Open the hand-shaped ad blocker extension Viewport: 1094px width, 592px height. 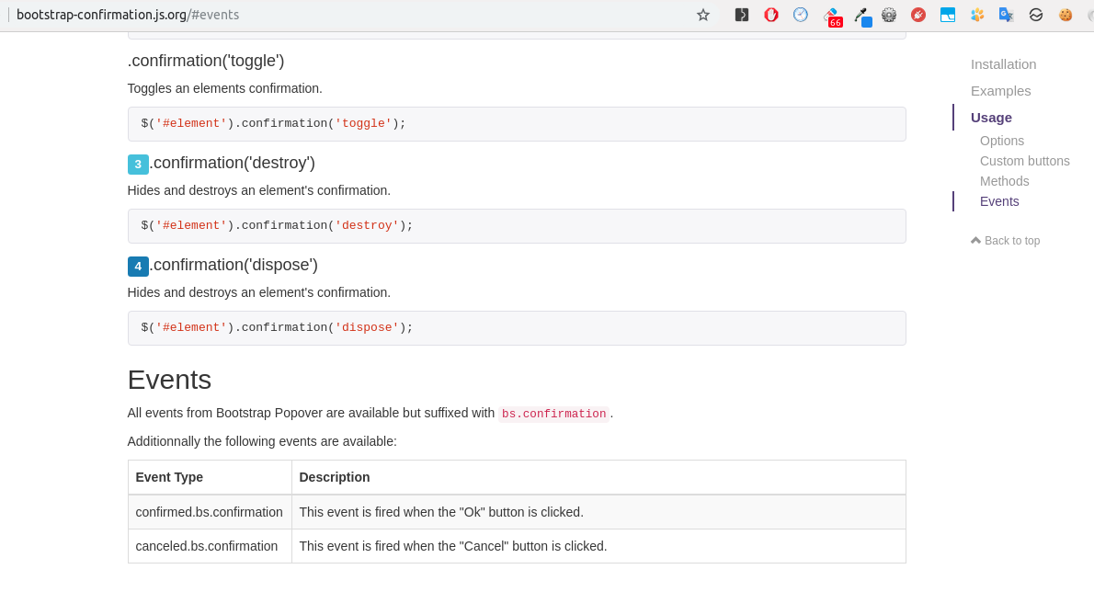(x=771, y=14)
